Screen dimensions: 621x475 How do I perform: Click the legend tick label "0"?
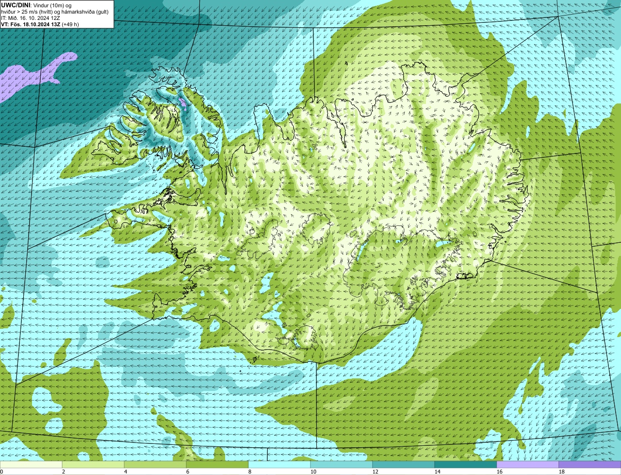coord(1,472)
